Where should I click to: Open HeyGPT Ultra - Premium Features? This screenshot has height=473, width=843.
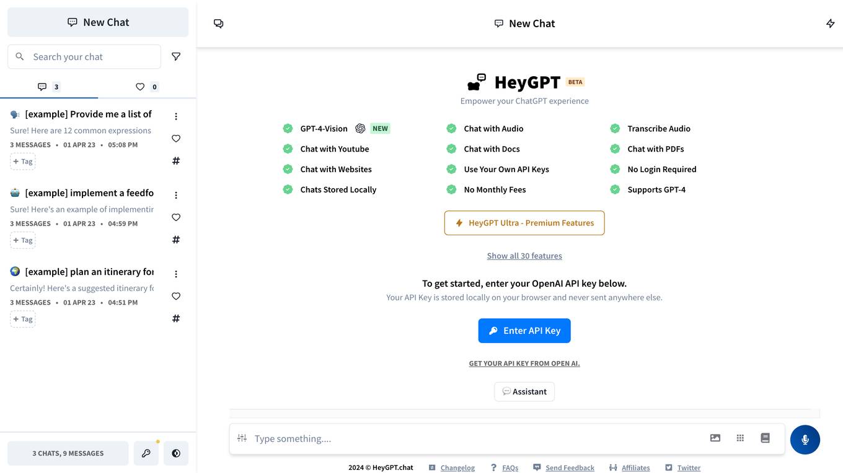[524, 223]
